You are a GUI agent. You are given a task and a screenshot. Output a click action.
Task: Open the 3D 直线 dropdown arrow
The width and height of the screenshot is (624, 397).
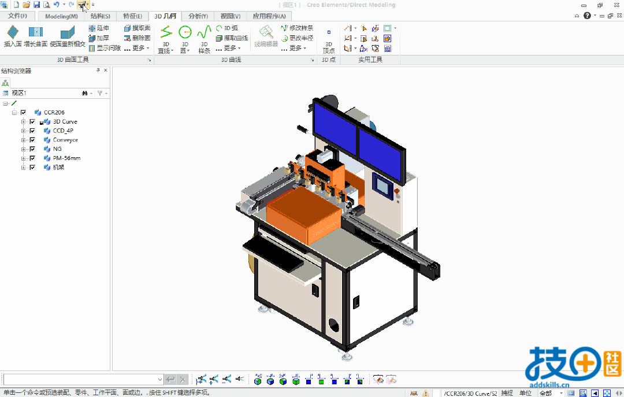[x=172, y=51]
